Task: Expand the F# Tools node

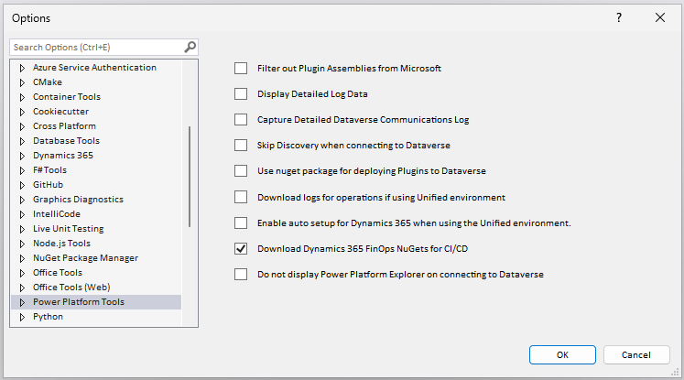Action: [x=22, y=170]
